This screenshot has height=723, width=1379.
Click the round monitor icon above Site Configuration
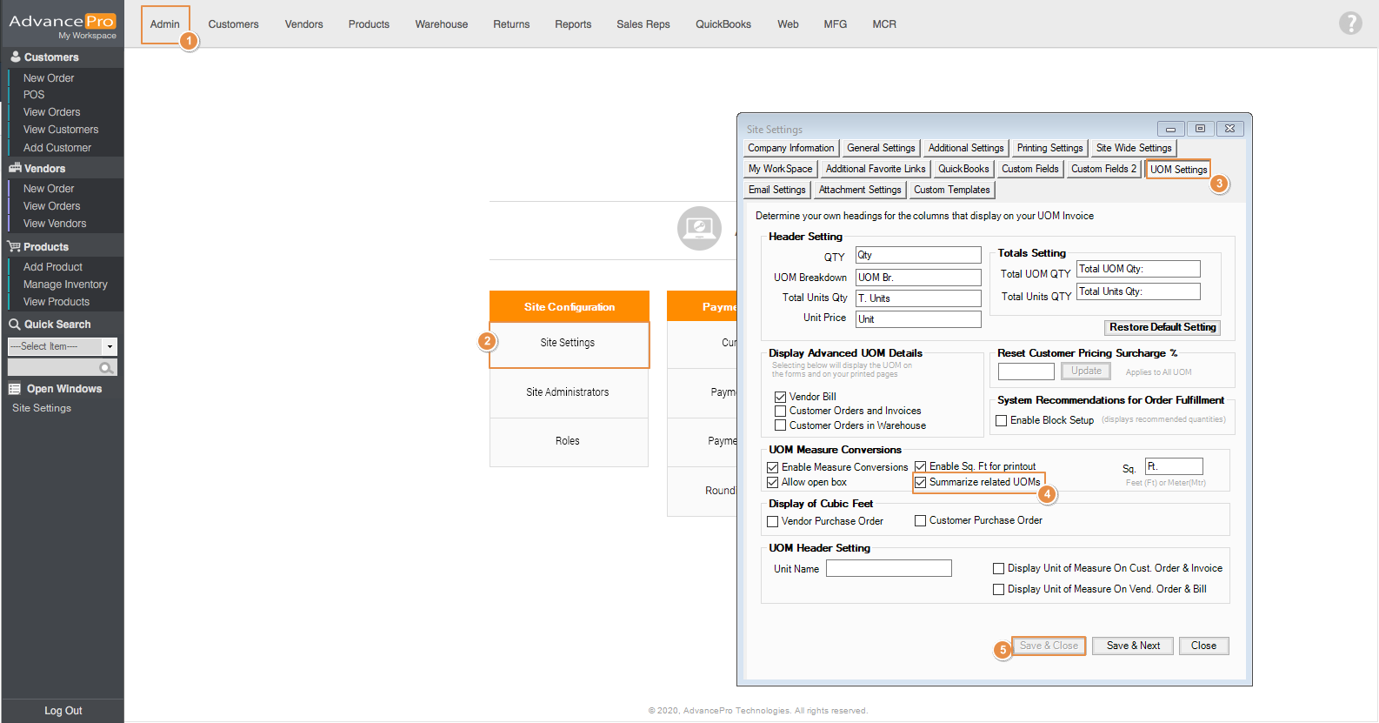pyautogui.click(x=698, y=229)
